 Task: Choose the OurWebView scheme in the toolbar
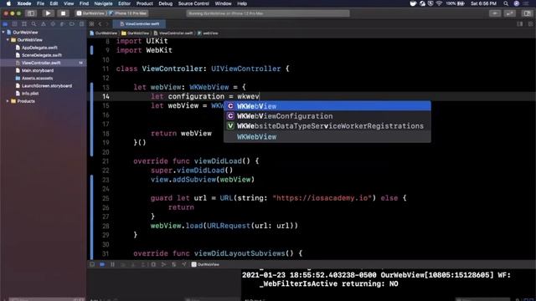[x=90, y=13]
